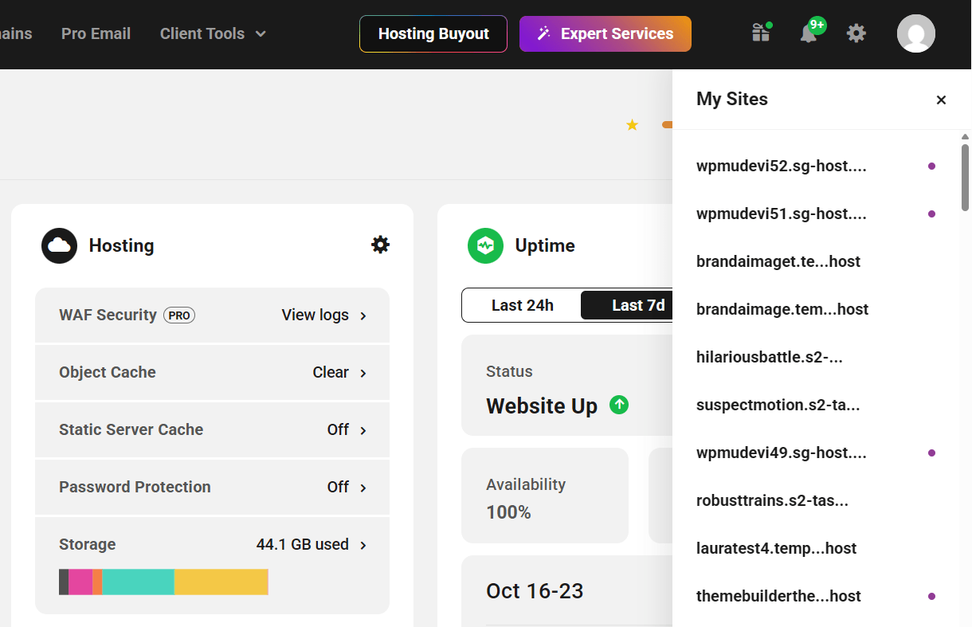Open the notifications bell
The image size is (972, 627).
[809, 33]
